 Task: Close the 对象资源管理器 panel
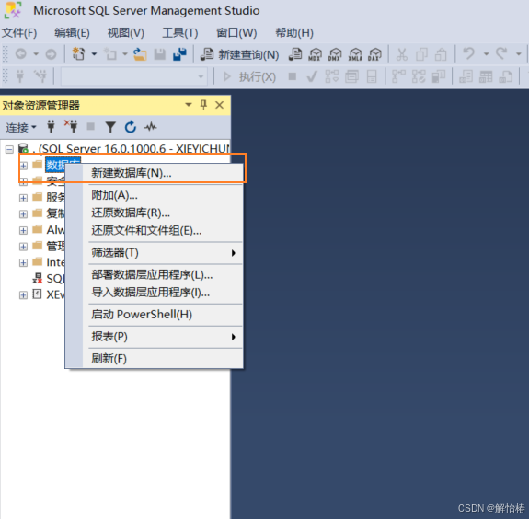click(219, 105)
